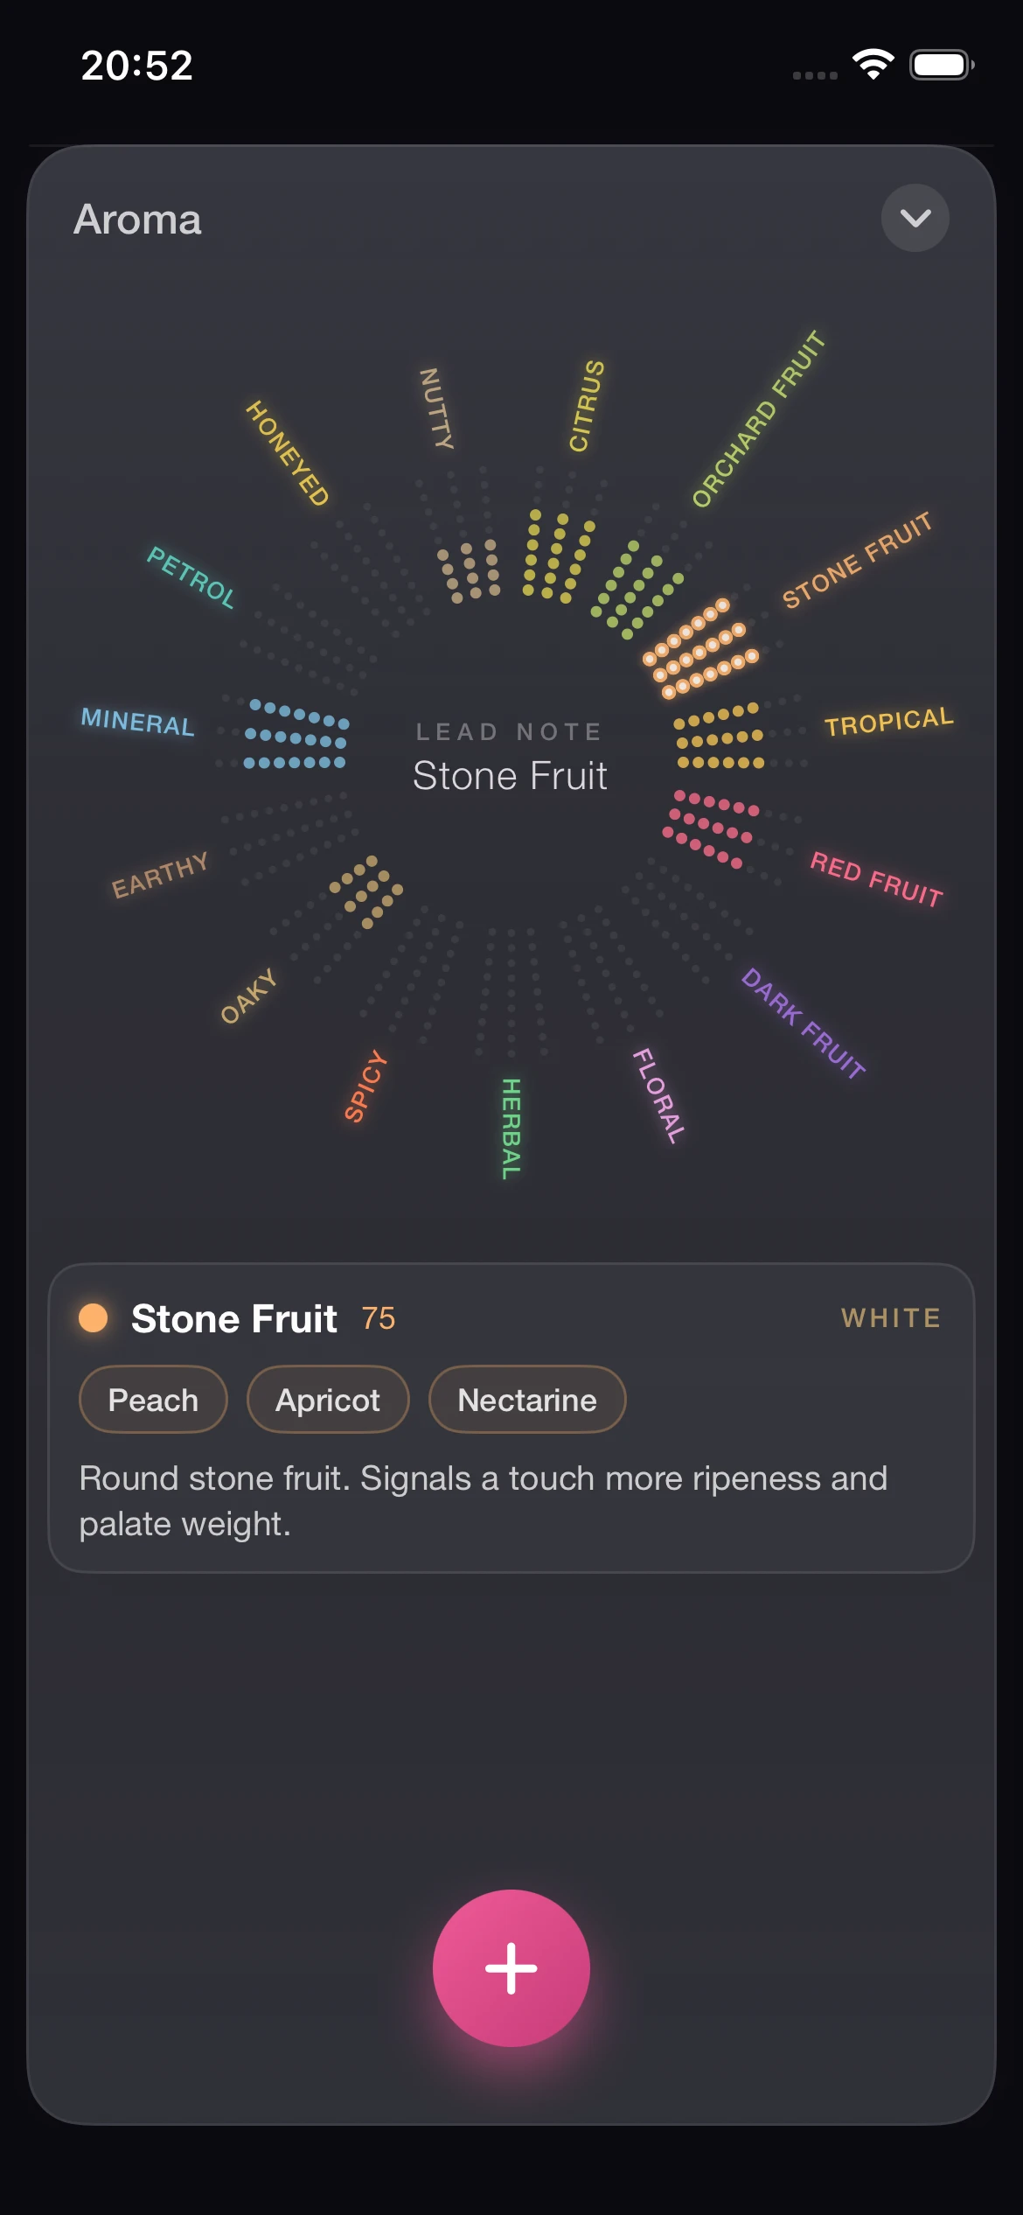Select the Orchard Fruit green dotted segment

point(637,590)
